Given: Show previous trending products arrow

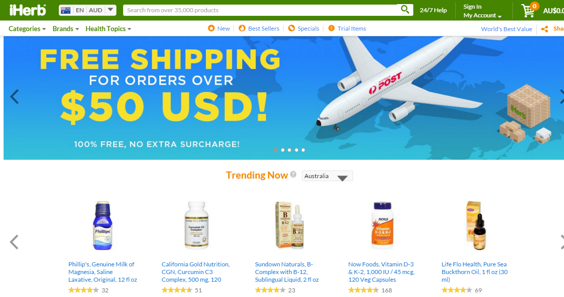Looking at the screenshot, I should (14, 242).
